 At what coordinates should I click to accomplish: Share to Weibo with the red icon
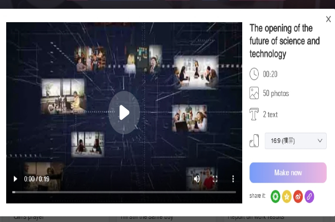tap(298, 196)
